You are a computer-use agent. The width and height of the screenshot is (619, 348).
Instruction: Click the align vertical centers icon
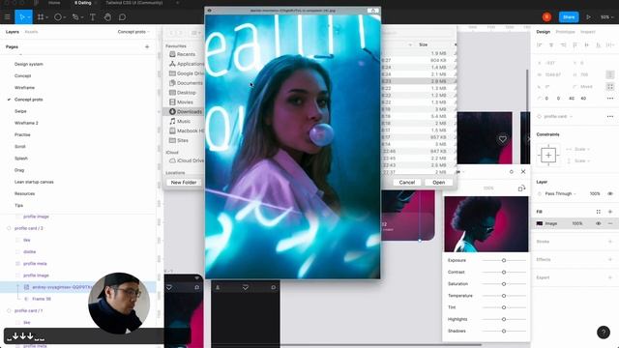pos(587,45)
